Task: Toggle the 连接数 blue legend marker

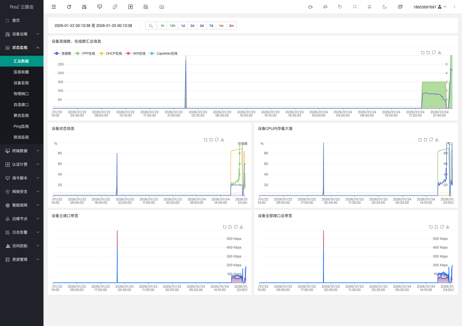Action: 57,54
